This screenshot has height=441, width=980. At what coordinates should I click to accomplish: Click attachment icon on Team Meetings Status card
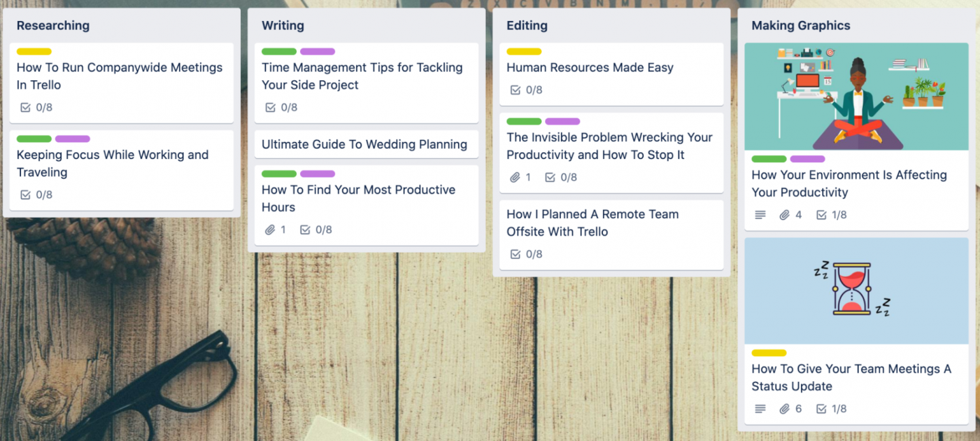tap(785, 408)
